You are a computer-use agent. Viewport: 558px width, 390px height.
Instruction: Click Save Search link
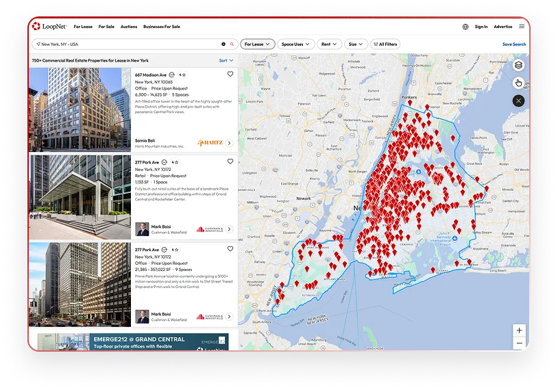[x=514, y=44]
